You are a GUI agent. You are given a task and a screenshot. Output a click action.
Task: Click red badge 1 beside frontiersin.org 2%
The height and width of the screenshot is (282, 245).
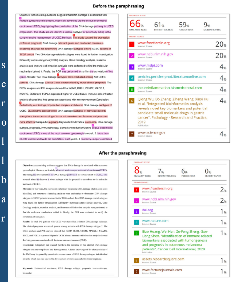[x=136, y=190]
